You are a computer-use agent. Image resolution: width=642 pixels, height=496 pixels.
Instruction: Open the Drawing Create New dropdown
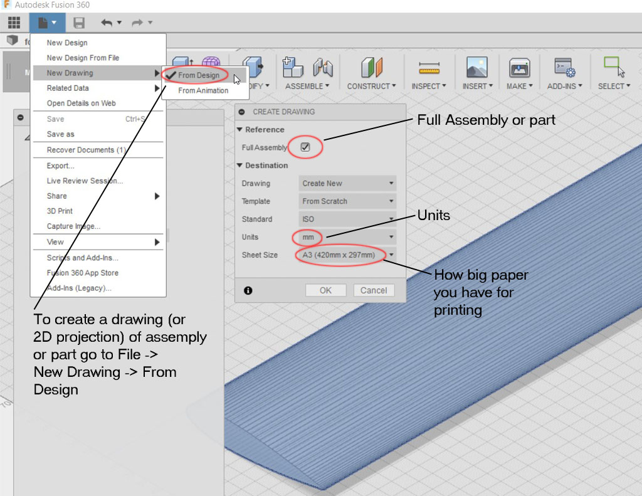pyautogui.click(x=347, y=183)
